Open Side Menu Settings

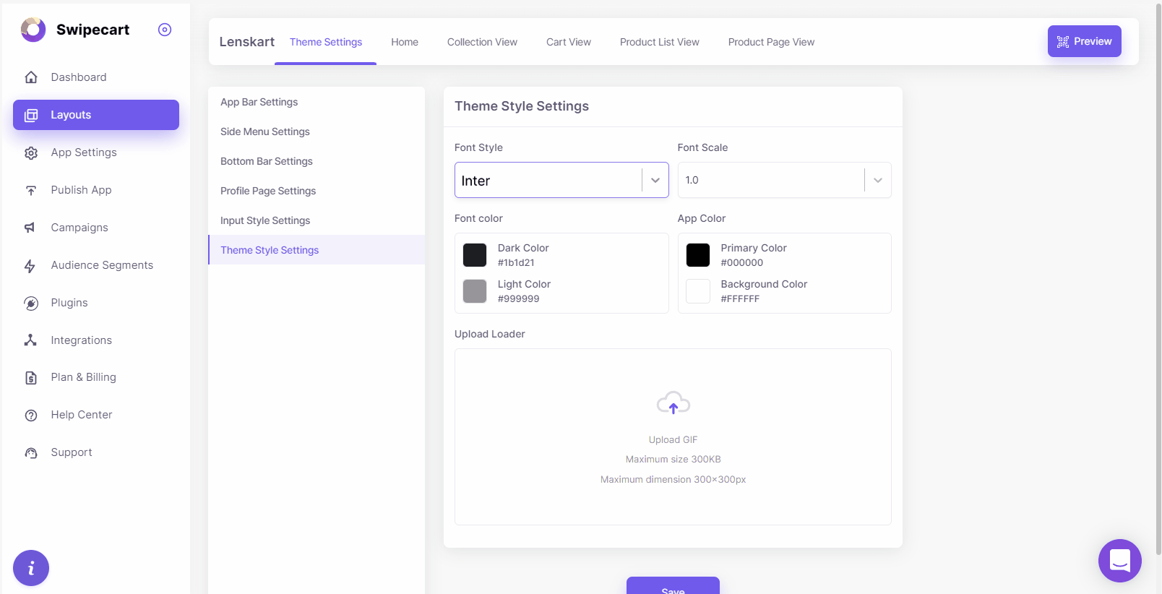pos(317,132)
